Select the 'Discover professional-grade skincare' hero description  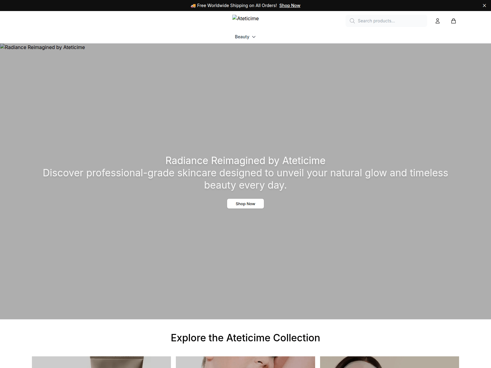[x=245, y=179]
